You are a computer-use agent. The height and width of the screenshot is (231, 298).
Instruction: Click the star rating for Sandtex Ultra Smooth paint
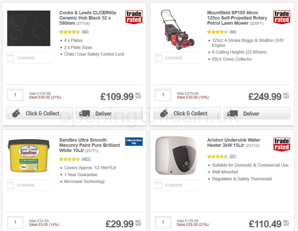[70, 159]
